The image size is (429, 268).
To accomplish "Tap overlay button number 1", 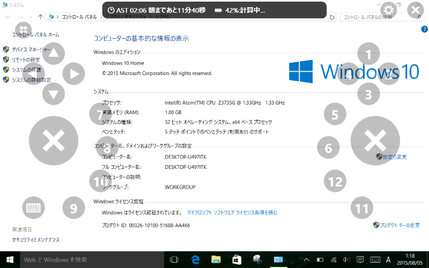I will 368,54.
